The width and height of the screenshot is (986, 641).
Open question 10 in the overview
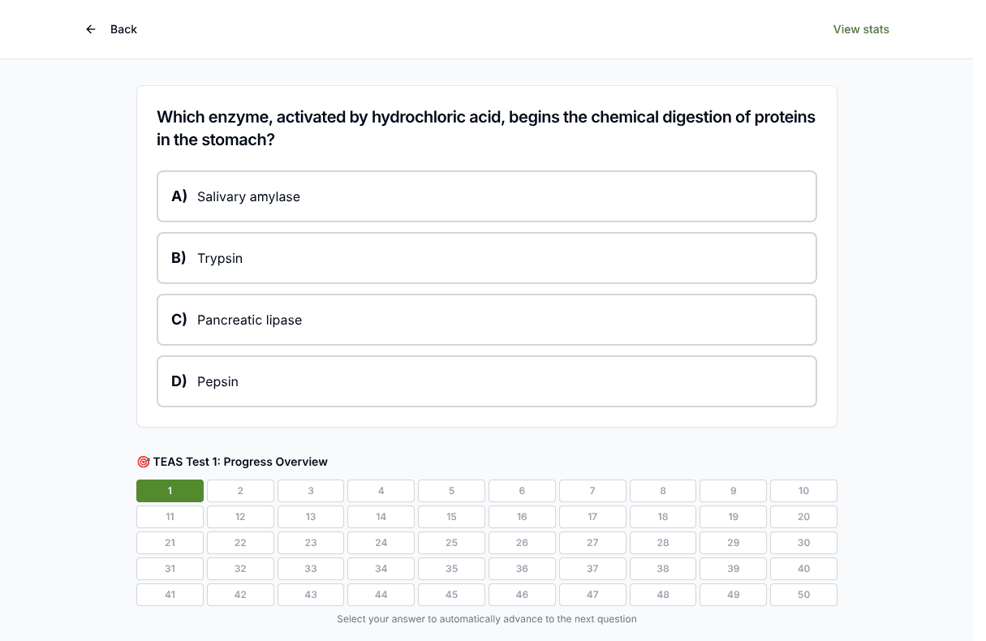point(803,491)
